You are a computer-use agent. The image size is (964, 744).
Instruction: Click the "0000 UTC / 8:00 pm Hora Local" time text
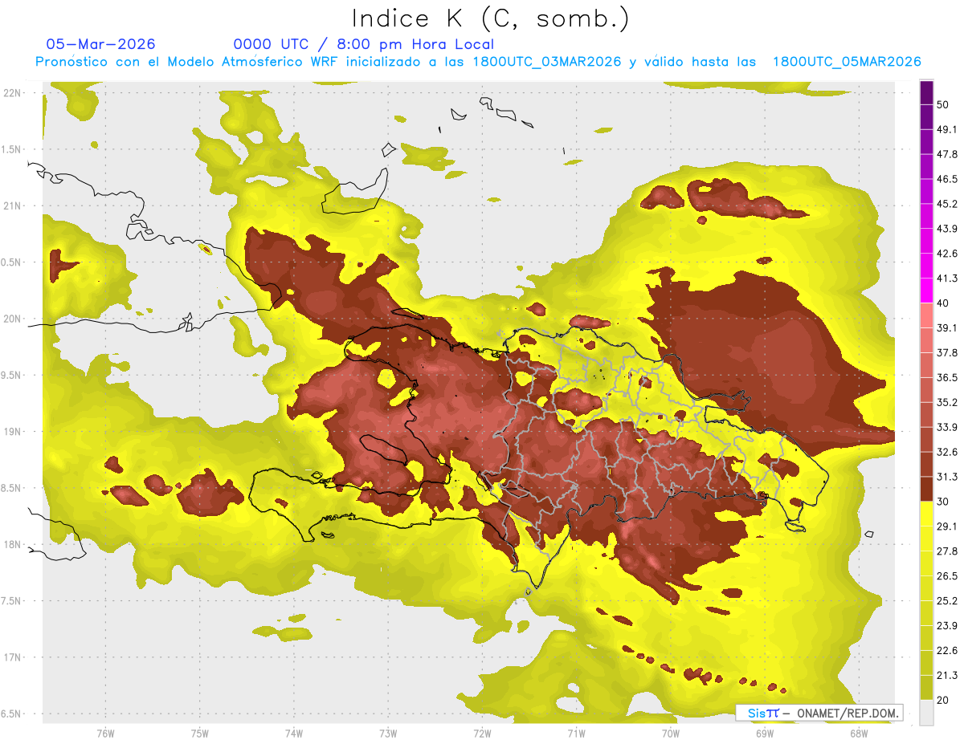click(363, 44)
